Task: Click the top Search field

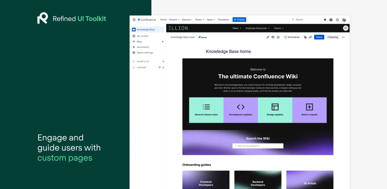Action: pos(306,20)
